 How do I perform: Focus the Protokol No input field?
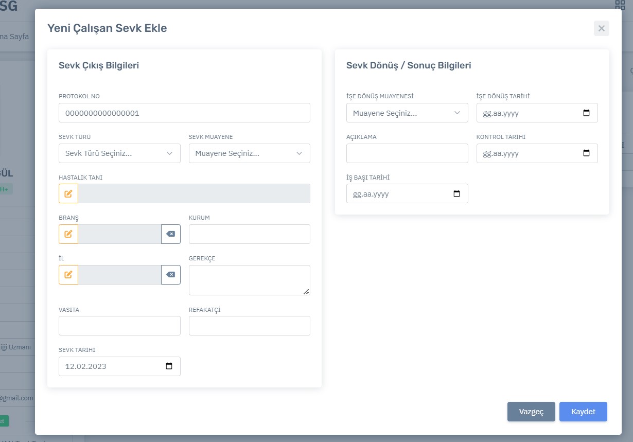point(184,113)
